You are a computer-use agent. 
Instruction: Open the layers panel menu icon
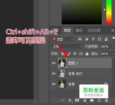pyautogui.click(x=113, y=31)
